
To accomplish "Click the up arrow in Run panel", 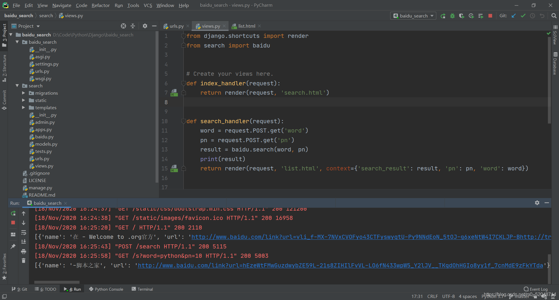I will click(24, 213).
